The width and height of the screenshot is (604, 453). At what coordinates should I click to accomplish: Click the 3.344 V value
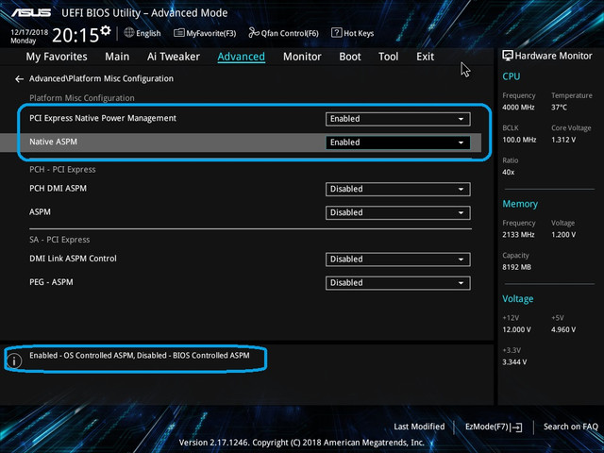pyautogui.click(x=514, y=362)
